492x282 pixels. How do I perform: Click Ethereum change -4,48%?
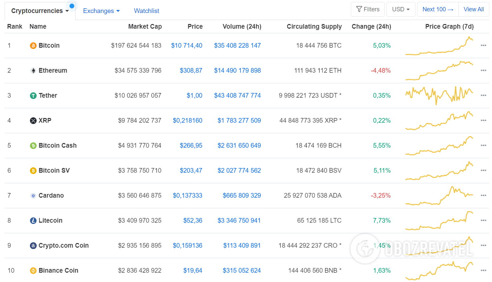click(x=381, y=70)
